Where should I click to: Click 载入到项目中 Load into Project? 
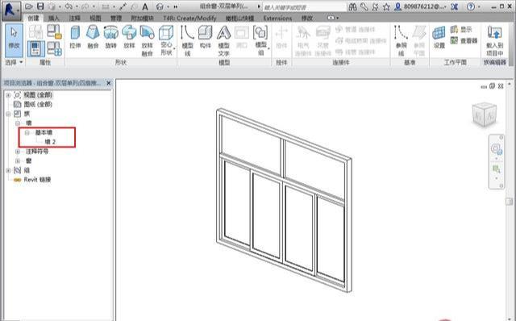[x=494, y=40]
